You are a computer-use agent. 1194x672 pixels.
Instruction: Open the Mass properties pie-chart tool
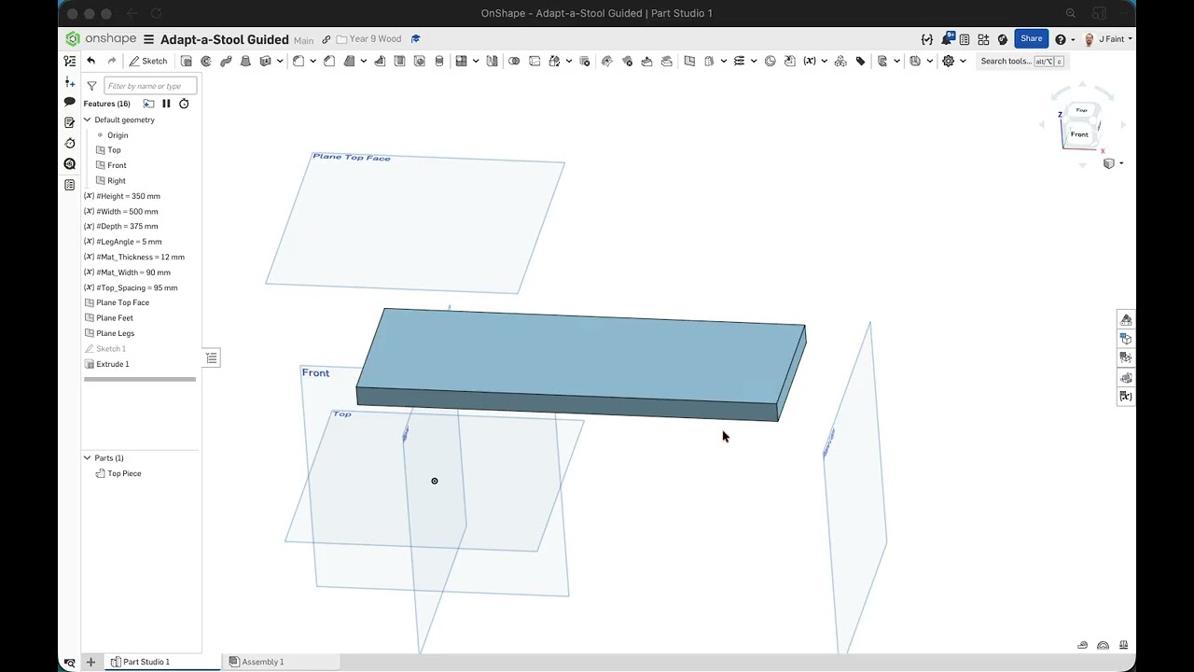click(770, 61)
